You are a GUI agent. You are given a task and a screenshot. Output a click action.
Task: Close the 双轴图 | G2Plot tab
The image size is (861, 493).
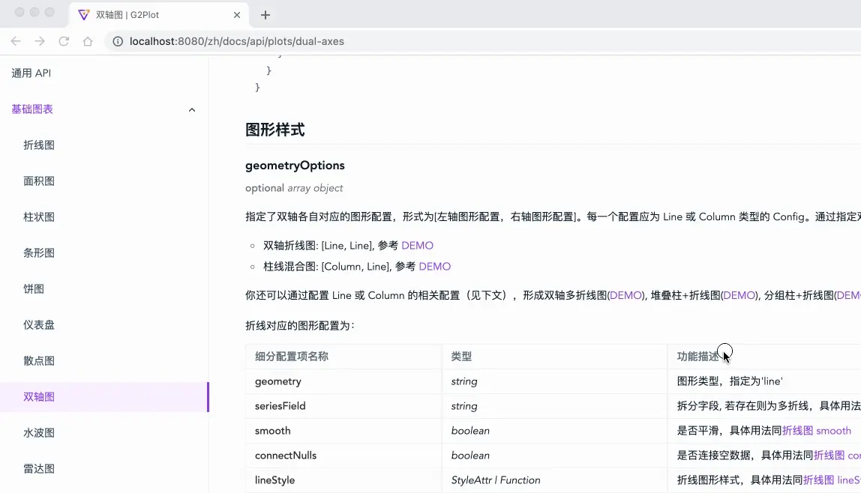point(237,14)
